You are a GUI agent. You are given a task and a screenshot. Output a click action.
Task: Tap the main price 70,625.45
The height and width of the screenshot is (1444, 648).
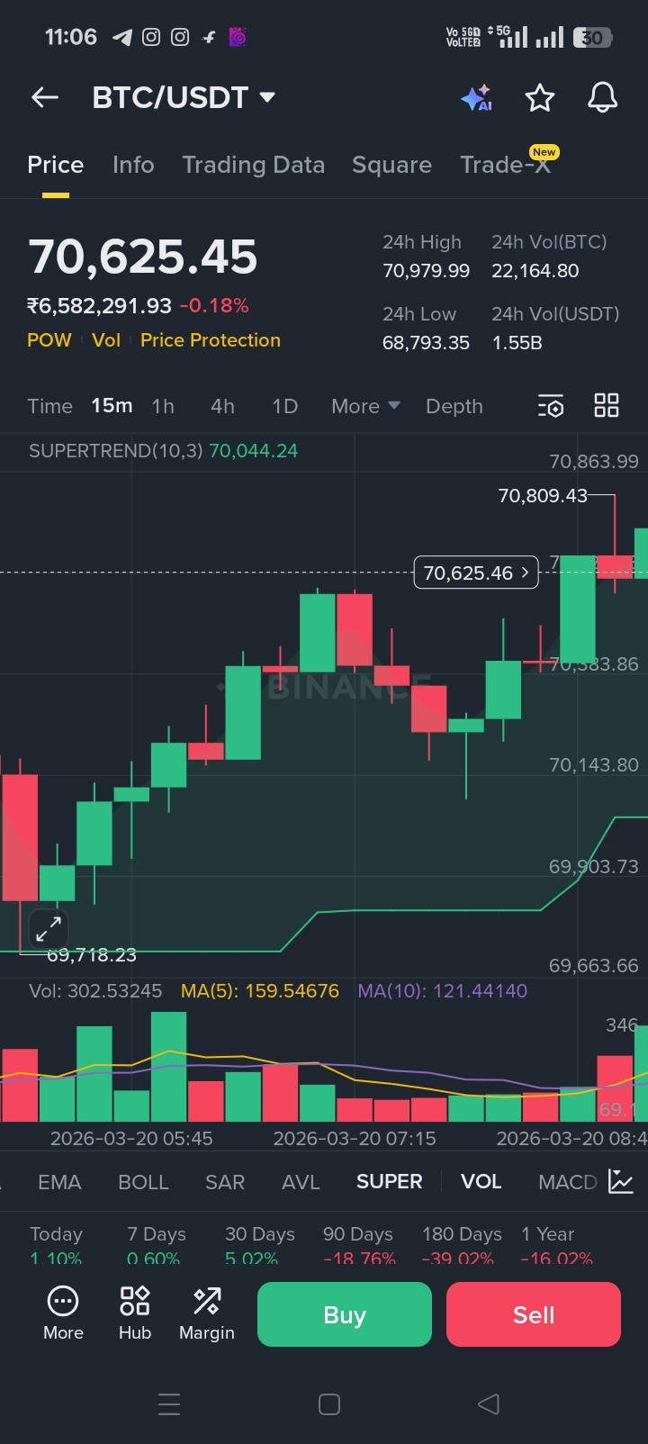click(x=143, y=257)
